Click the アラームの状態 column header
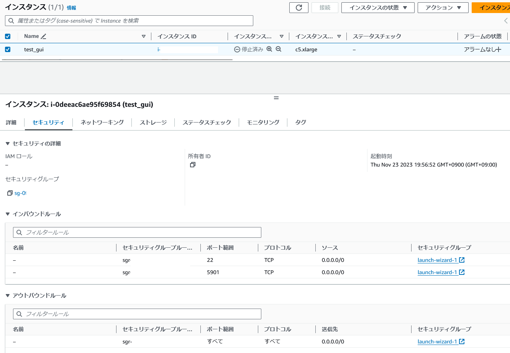The width and height of the screenshot is (510, 353). click(483, 36)
